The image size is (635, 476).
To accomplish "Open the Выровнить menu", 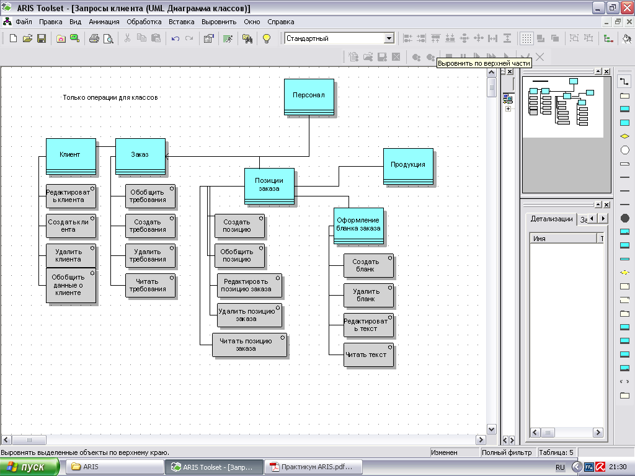I will pos(219,22).
